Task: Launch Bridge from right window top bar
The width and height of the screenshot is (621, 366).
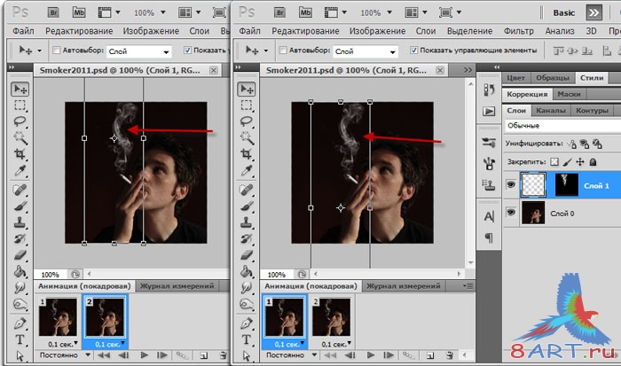Action: pos(280,12)
